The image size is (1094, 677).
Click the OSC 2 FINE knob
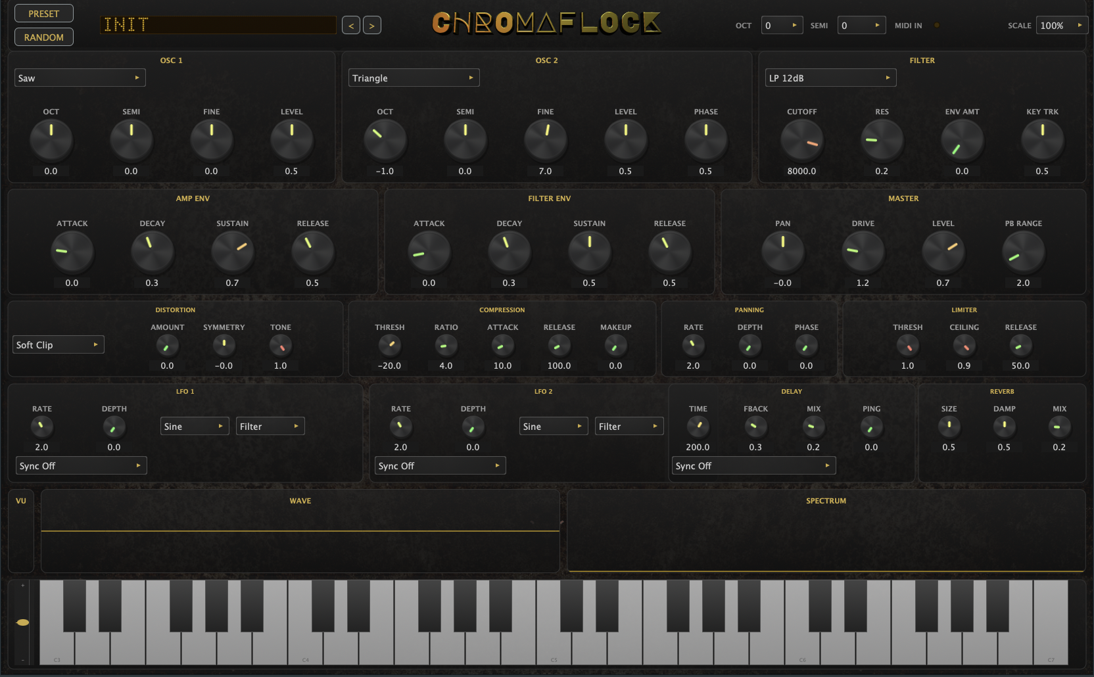545,140
